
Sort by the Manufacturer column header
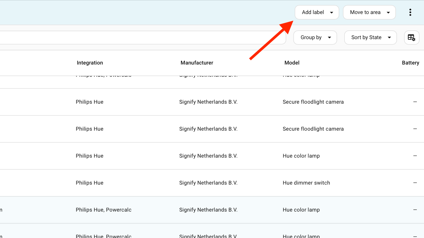tap(197, 63)
